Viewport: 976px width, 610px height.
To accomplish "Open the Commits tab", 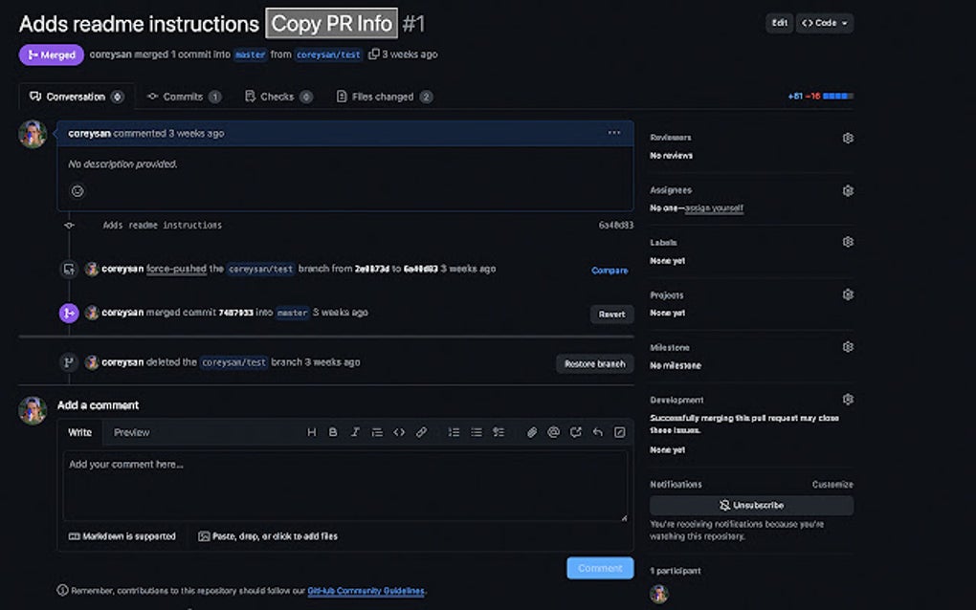I will point(183,97).
